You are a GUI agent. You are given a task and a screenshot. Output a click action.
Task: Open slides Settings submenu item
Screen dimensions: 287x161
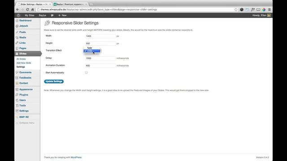[21, 67]
